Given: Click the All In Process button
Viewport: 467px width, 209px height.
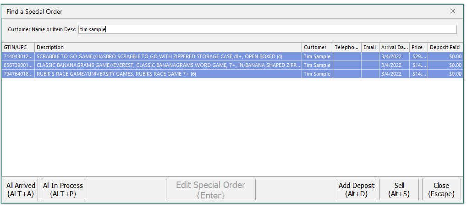Looking at the screenshot, I should coord(63,189).
